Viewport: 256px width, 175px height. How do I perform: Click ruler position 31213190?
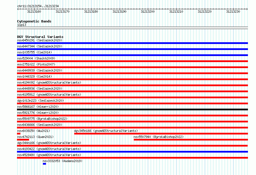[119, 11]
